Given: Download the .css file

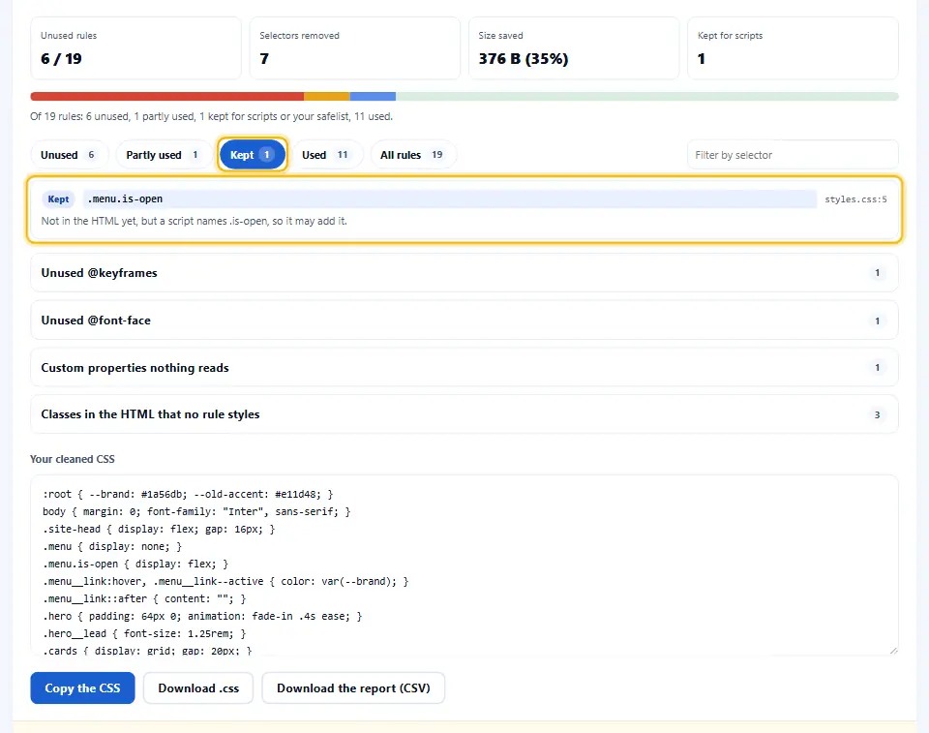Looking at the screenshot, I should coord(198,687).
